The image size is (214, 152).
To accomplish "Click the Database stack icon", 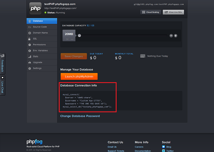I will [30, 21].
